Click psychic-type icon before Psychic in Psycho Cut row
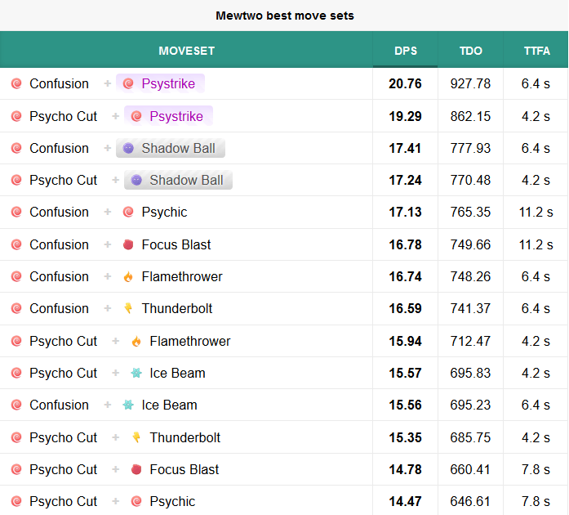This screenshot has height=515, width=569. [136, 502]
